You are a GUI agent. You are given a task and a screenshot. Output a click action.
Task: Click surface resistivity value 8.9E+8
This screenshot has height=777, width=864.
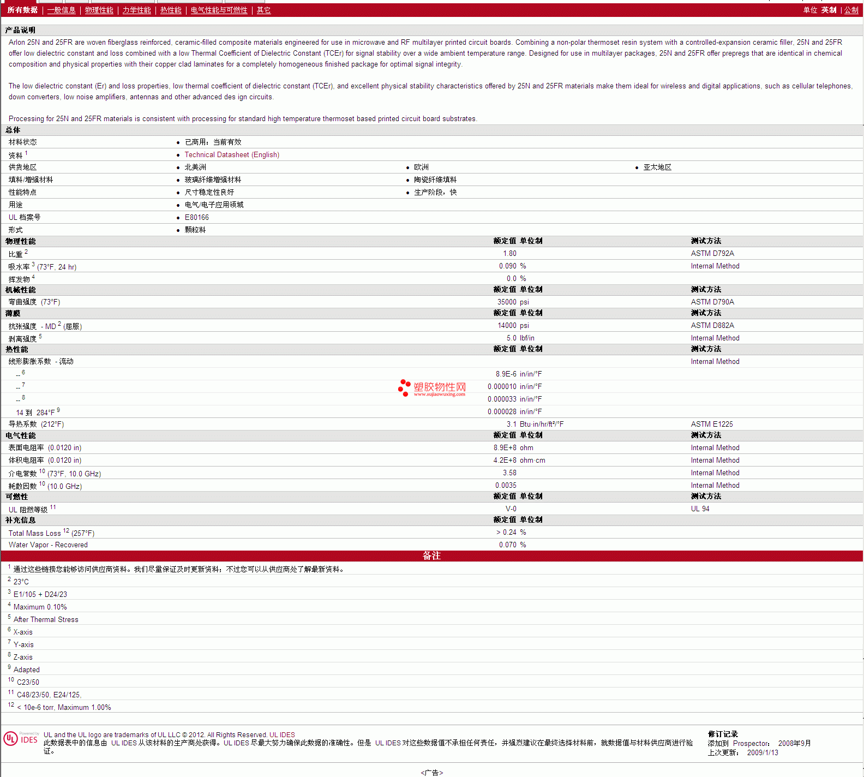(x=505, y=447)
